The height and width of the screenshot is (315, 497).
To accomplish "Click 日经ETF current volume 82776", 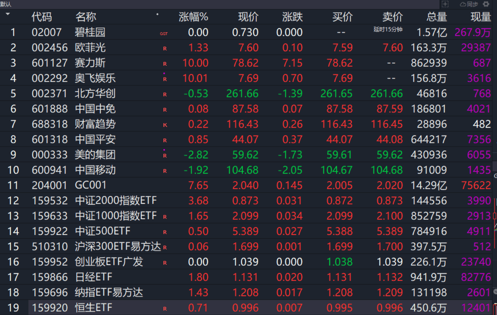I will [476, 277].
